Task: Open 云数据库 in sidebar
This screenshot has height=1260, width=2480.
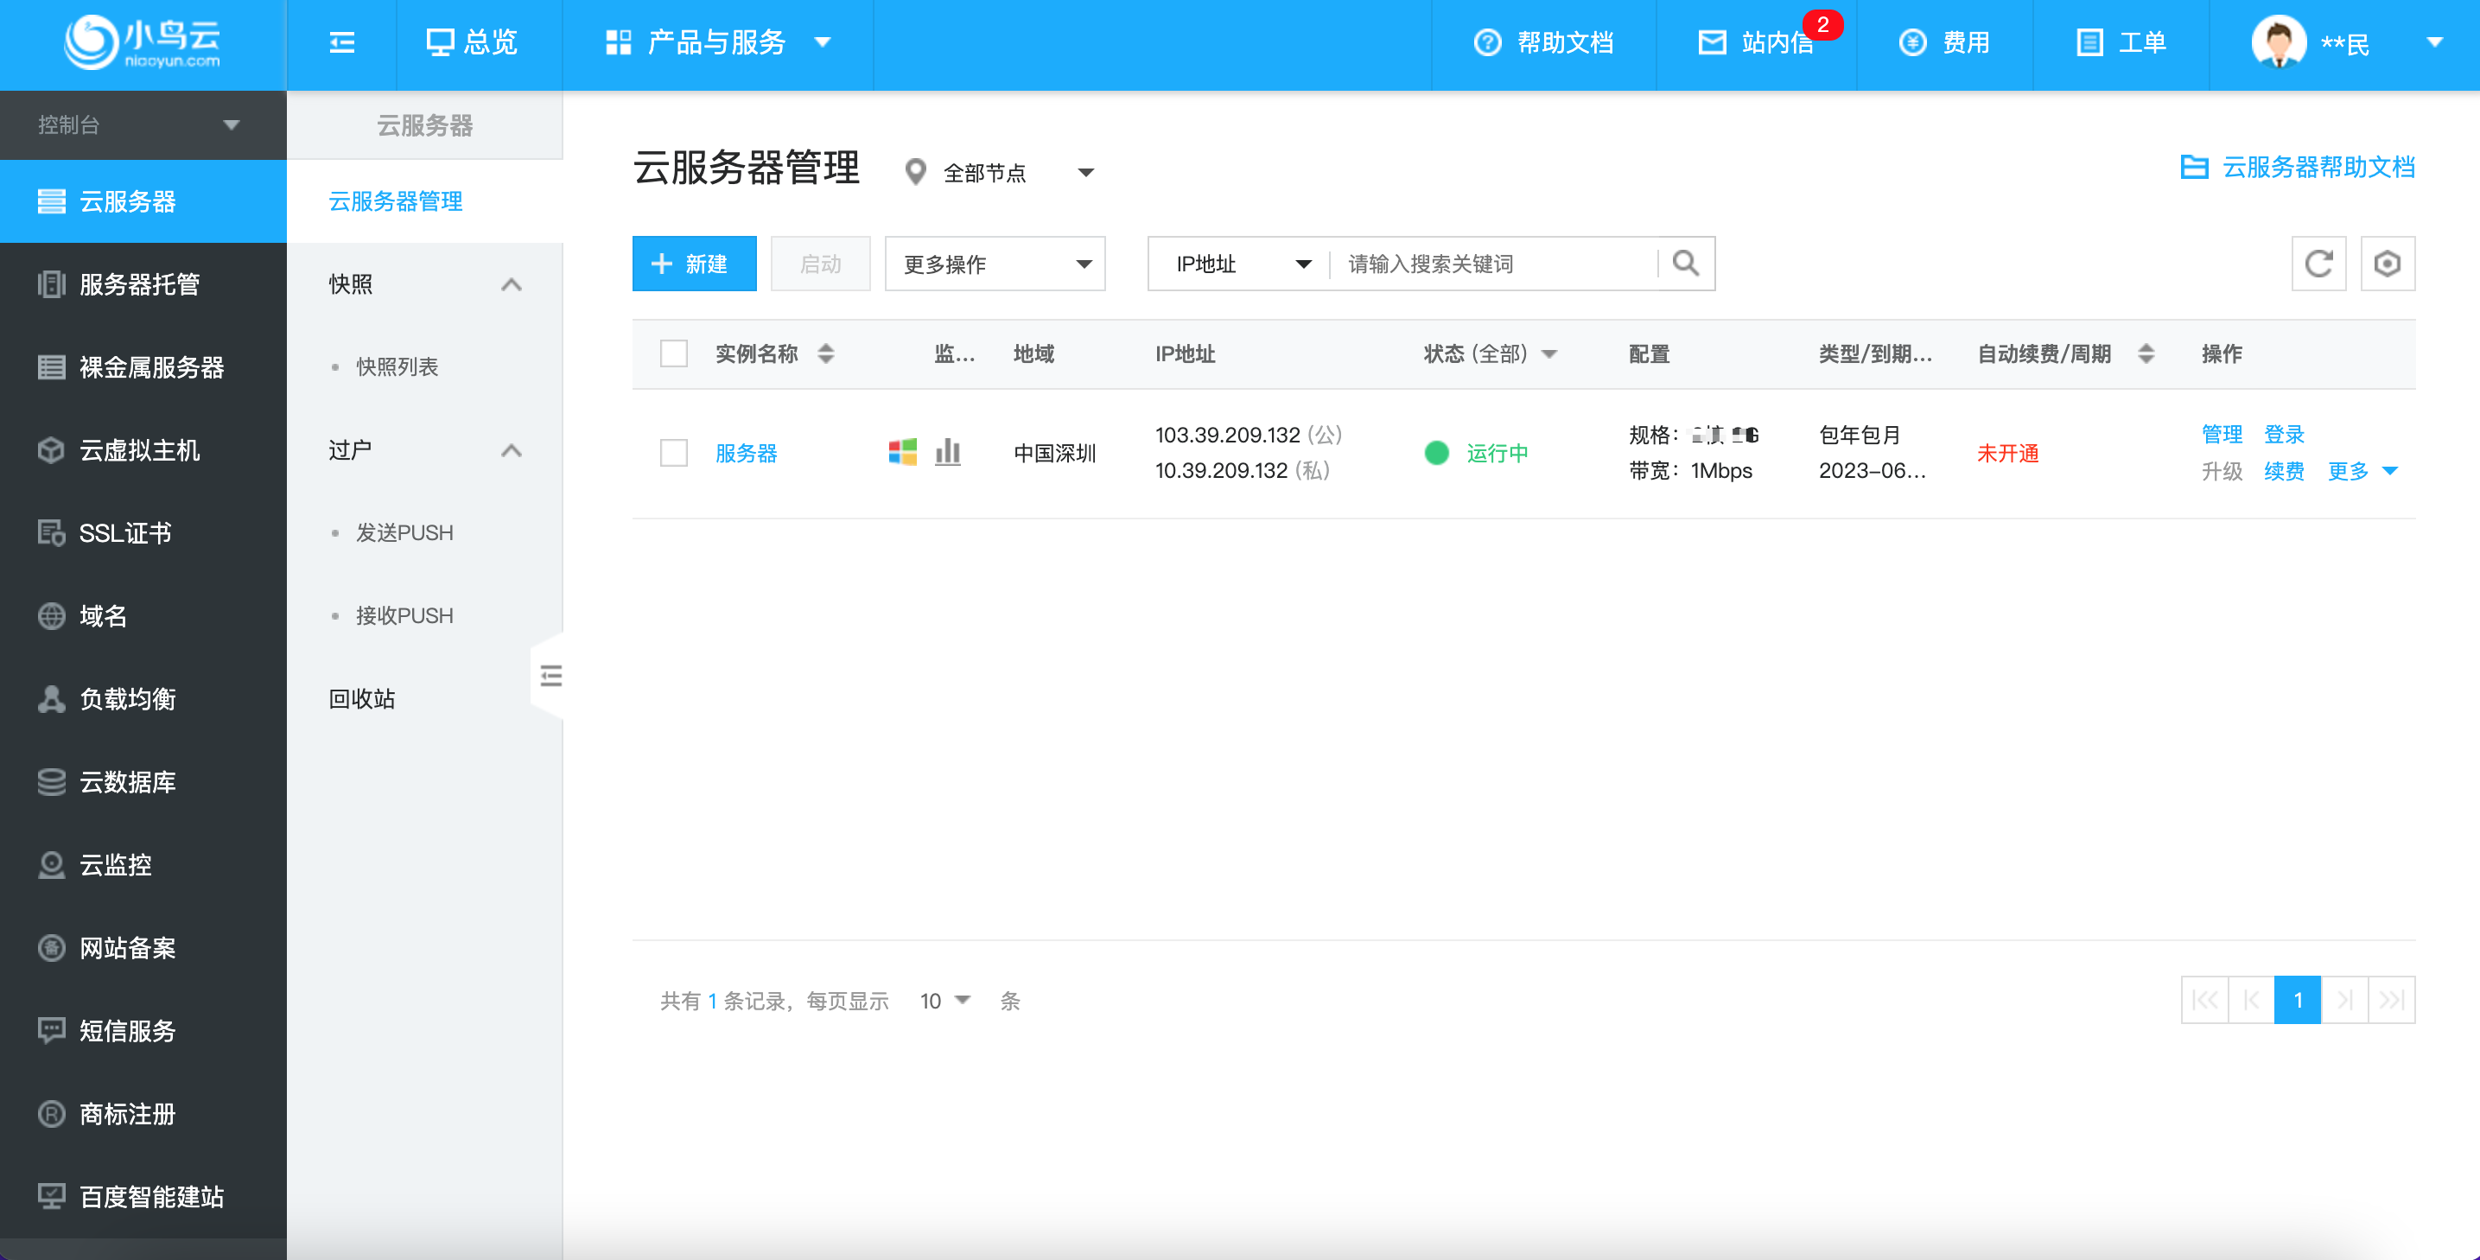Action: click(x=143, y=780)
